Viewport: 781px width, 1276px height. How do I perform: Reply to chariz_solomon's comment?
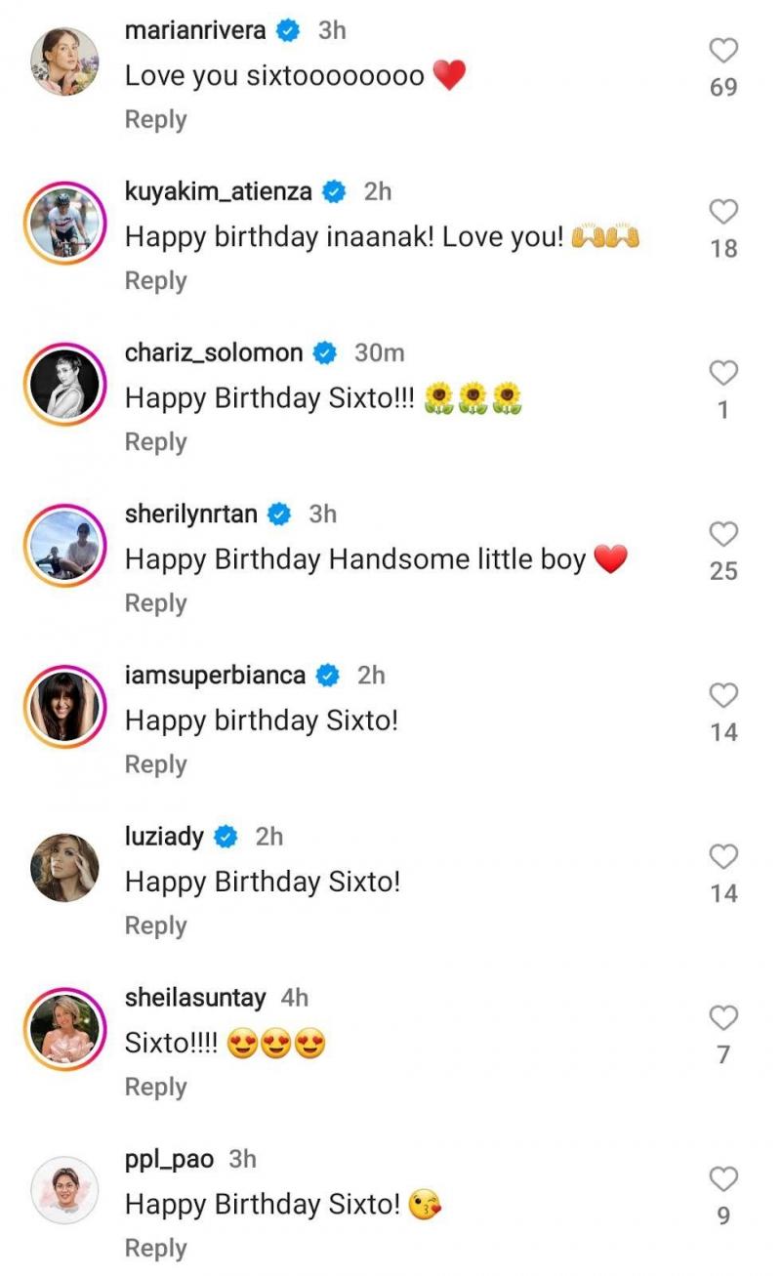[x=155, y=441]
